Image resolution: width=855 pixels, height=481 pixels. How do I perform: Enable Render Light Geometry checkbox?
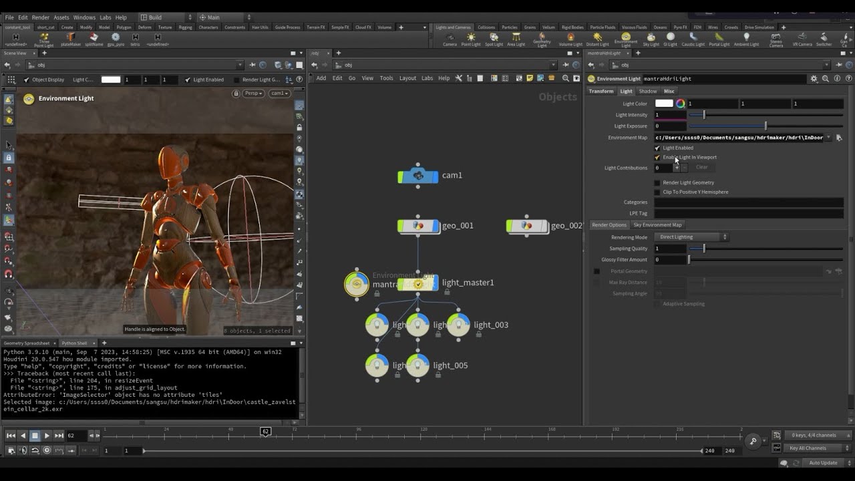click(x=657, y=182)
